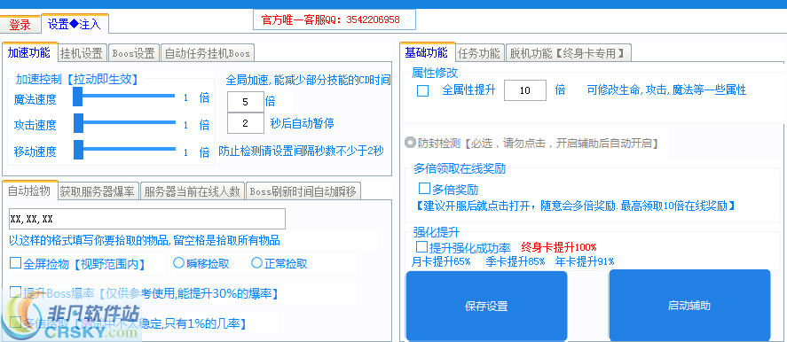Click the 终身卡提升100% red text
787x342 pixels.
pos(559,247)
